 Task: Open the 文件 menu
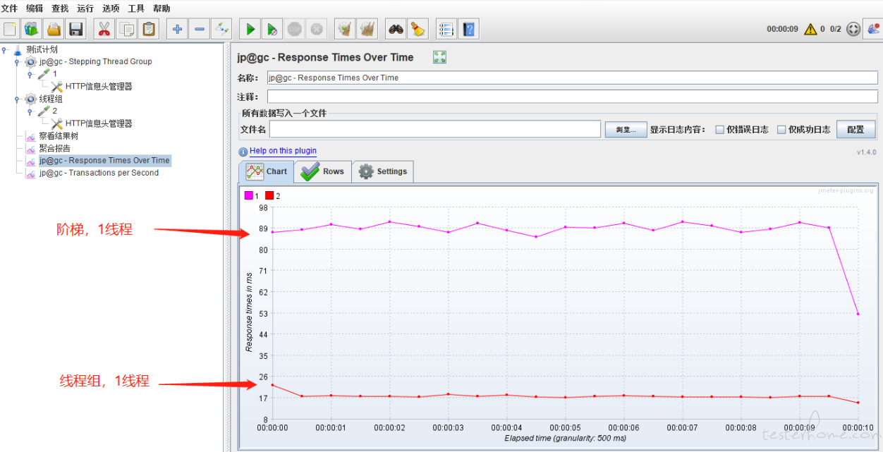point(9,8)
